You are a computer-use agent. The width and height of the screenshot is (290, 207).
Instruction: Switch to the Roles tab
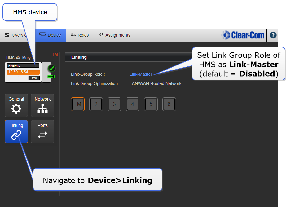click(80, 35)
